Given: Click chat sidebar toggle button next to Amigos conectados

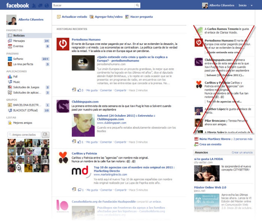Looking at the screenshot, I should pyautogui.click(x=45, y=134).
